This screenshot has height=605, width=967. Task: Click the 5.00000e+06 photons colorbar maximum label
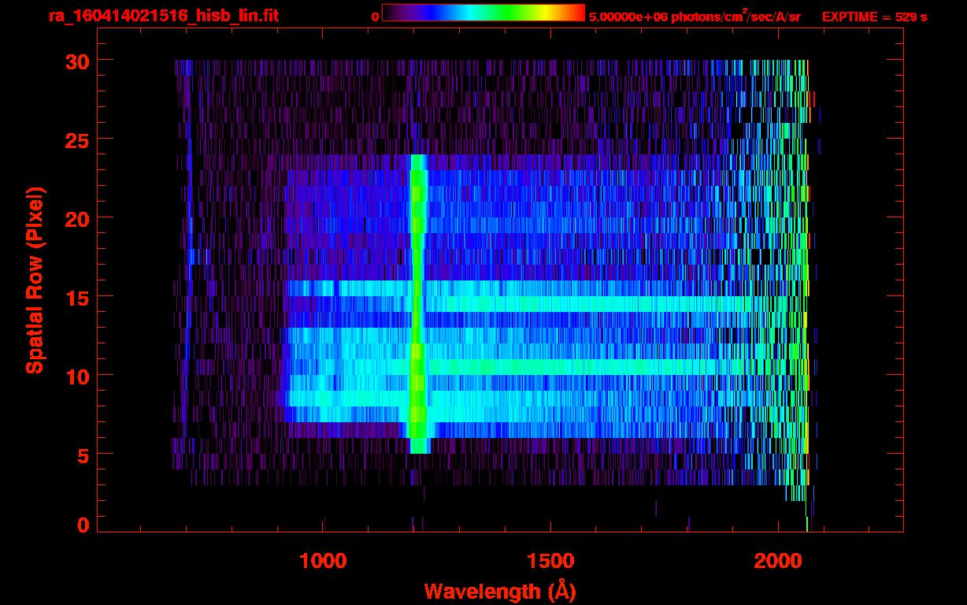[695, 17]
